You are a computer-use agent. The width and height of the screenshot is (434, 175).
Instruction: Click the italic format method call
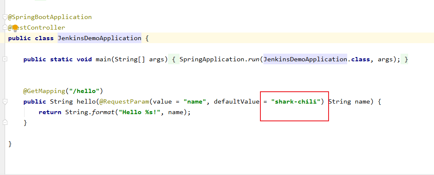(102, 112)
